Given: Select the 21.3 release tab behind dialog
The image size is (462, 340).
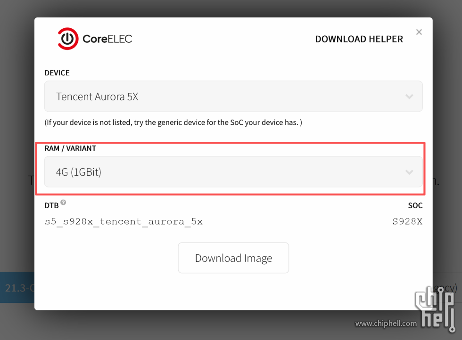Looking at the screenshot, I should point(17,288).
